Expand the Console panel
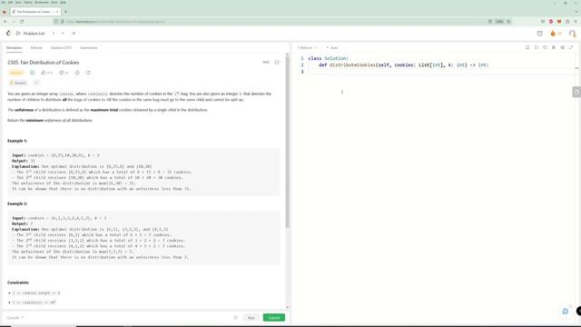Image resolution: width=581 pixels, height=327 pixels. pyautogui.click(x=15, y=318)
